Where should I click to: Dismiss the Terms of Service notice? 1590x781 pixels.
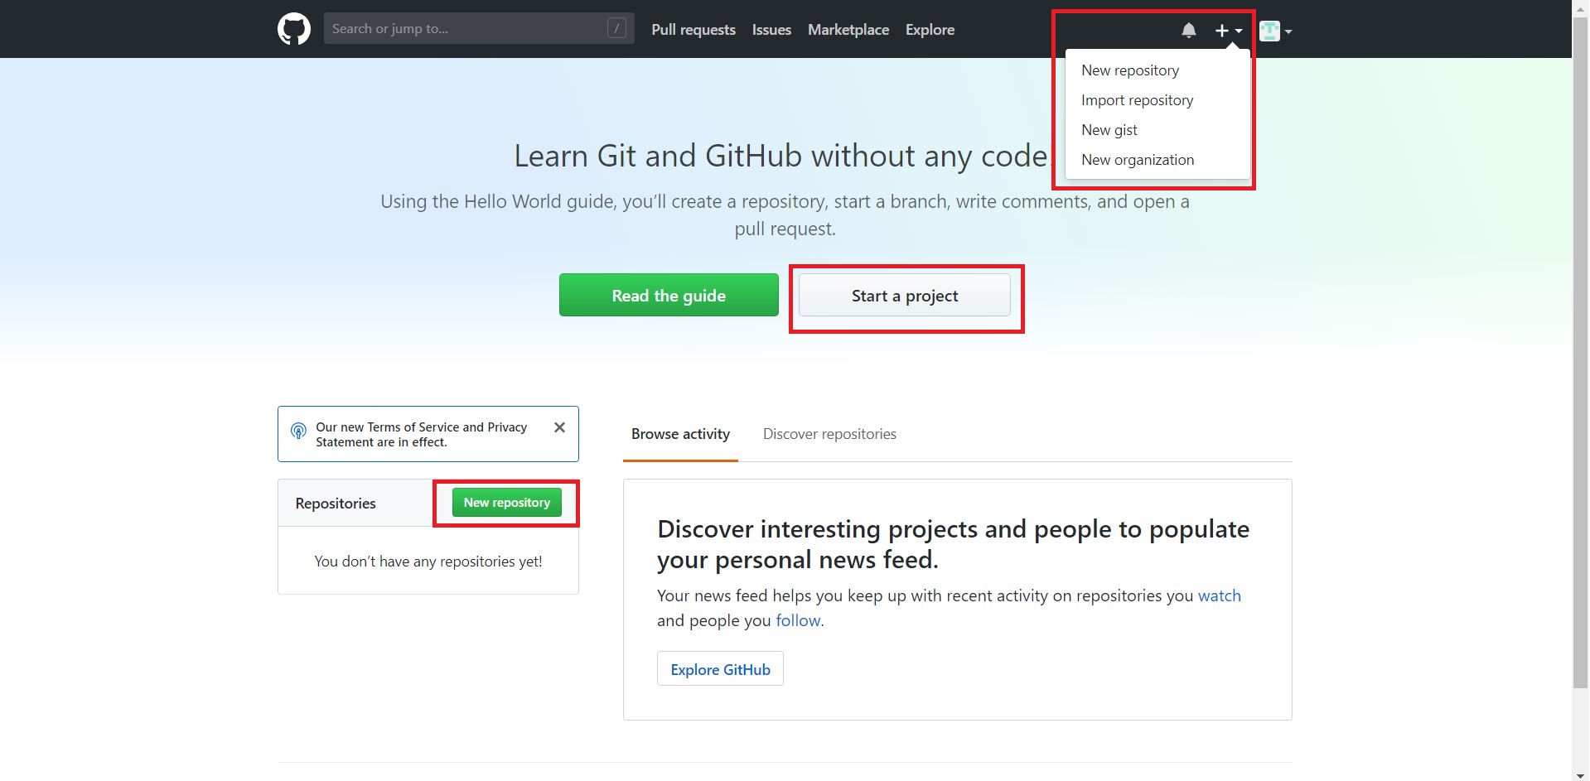[559, 427]
